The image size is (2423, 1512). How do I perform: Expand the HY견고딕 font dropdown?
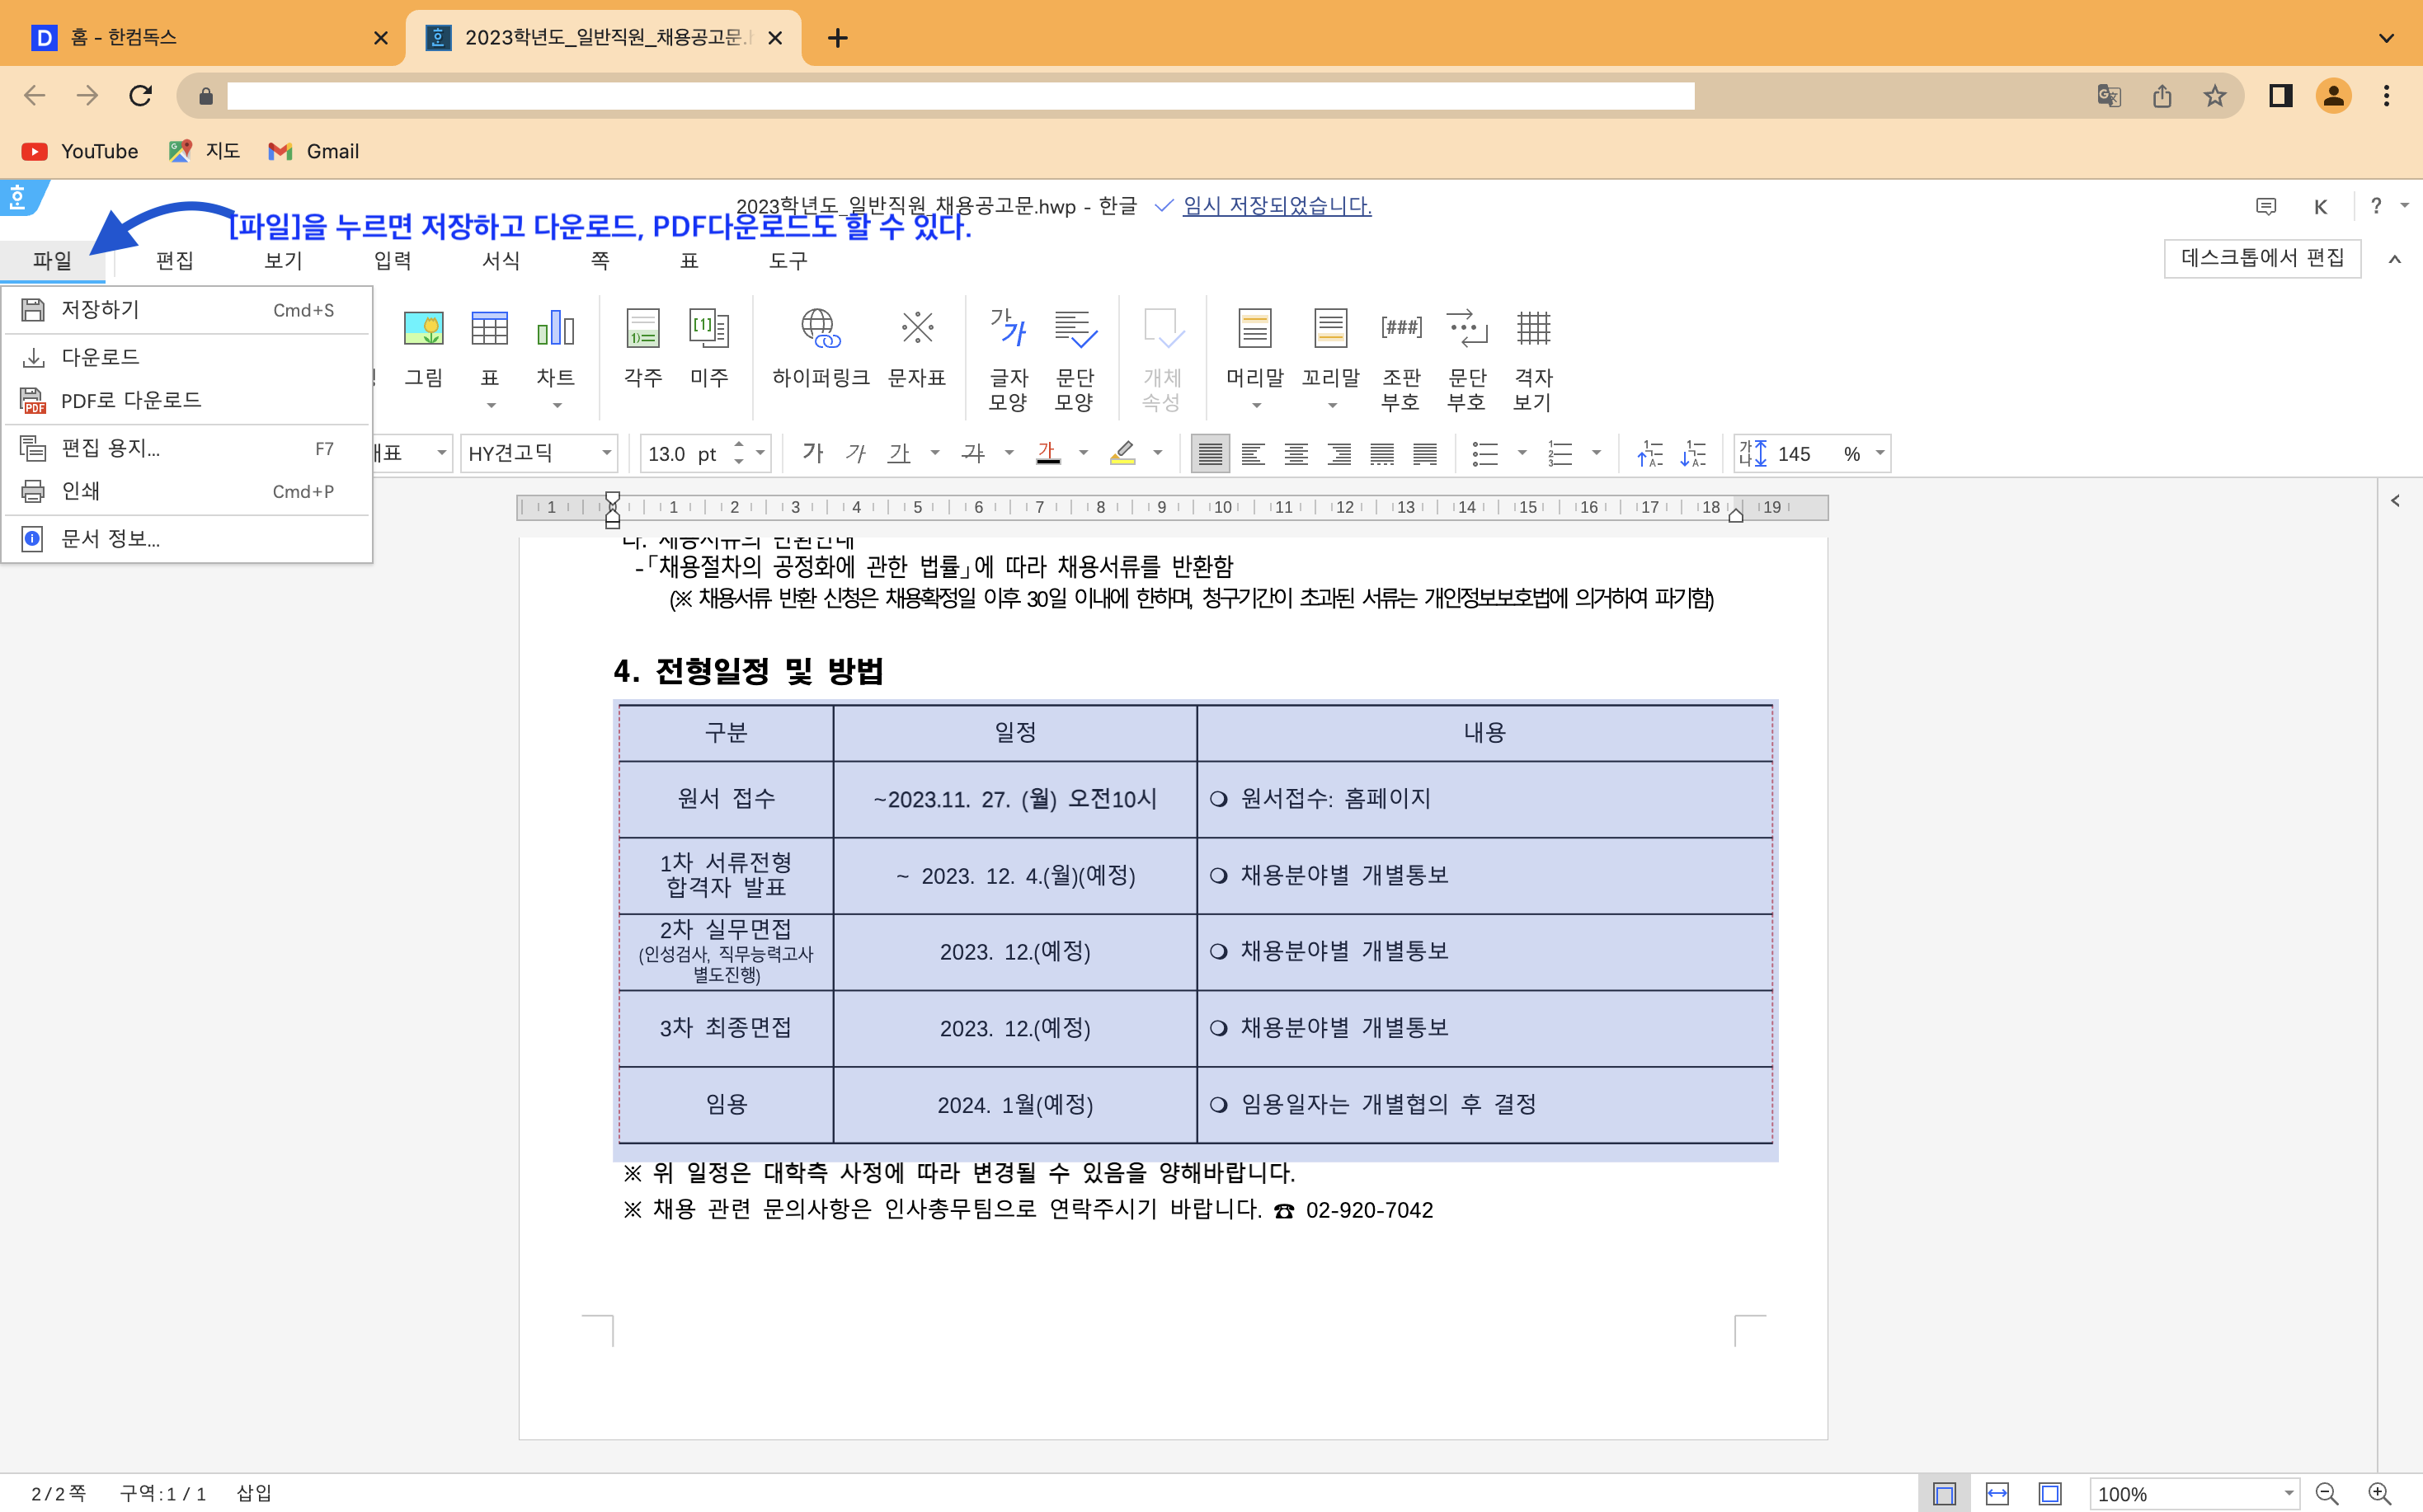pyautogui.click(x=606, y=454)
